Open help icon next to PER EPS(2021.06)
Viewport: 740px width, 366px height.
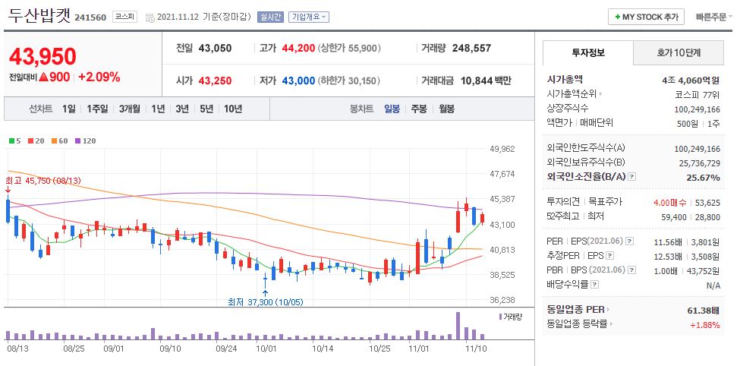pyautogui.click(x=629, y=241)
